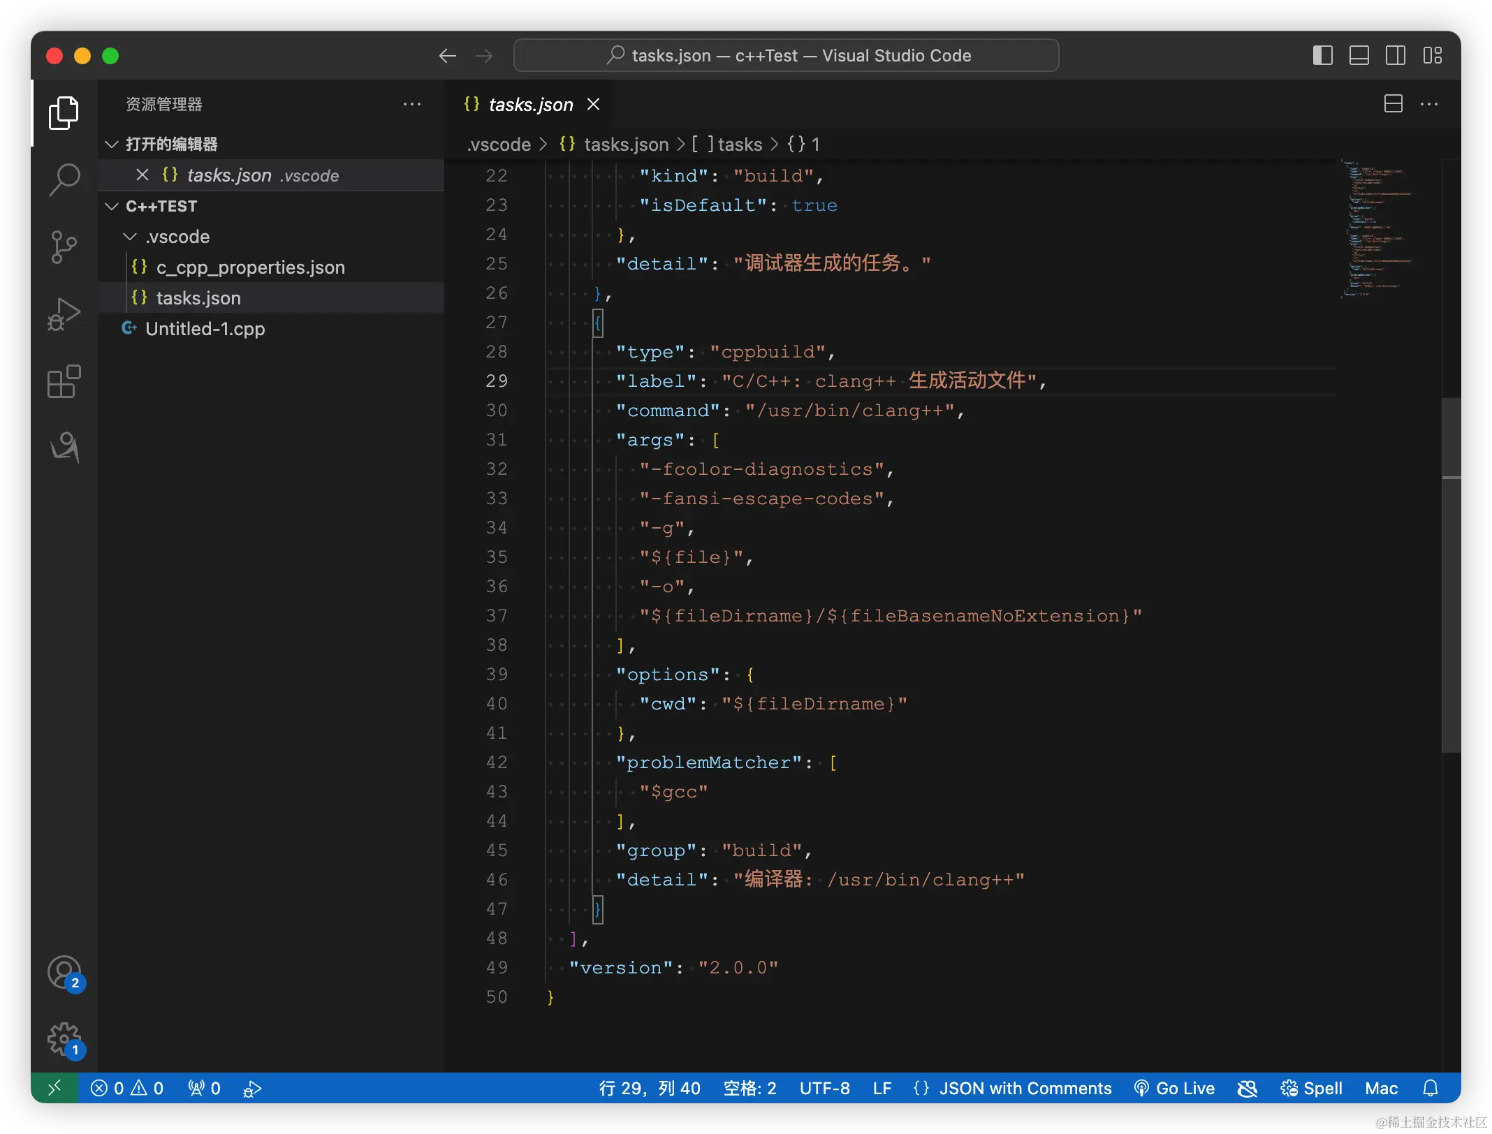Click the Accounts icon with badge
This screenshot has height=1134, width=1492.
(64, 973)
